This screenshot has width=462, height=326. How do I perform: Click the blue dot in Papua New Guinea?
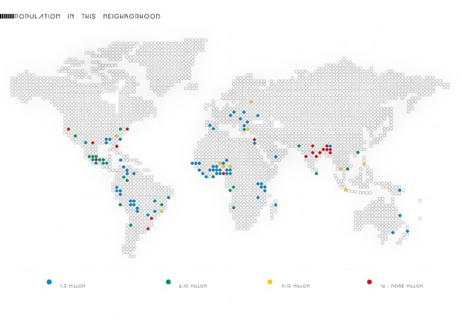(x=399, y=190)
